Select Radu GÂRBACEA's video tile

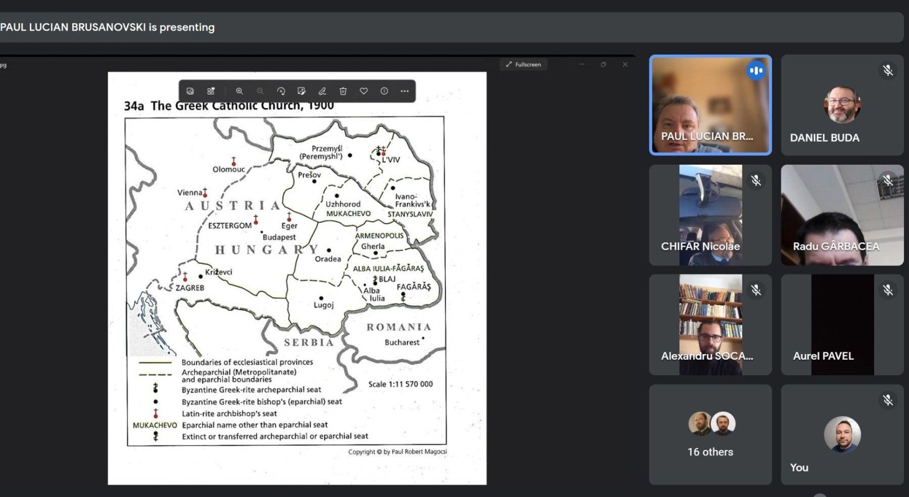(842, 215)
